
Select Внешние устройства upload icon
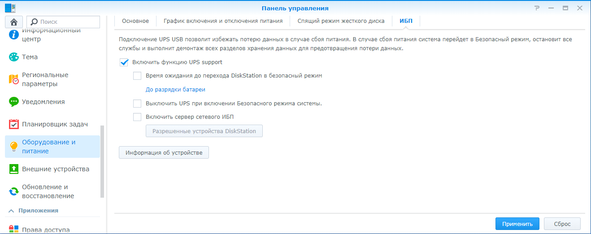[x=14, y=169]
